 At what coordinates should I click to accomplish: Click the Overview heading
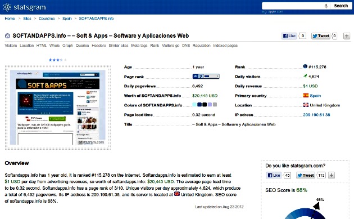(x=17, y=163)
